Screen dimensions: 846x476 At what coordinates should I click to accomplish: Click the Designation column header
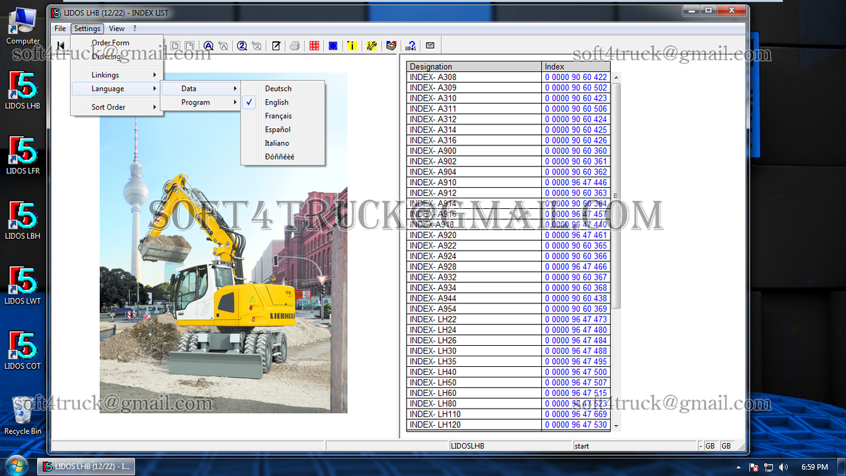tap(474, 67)
